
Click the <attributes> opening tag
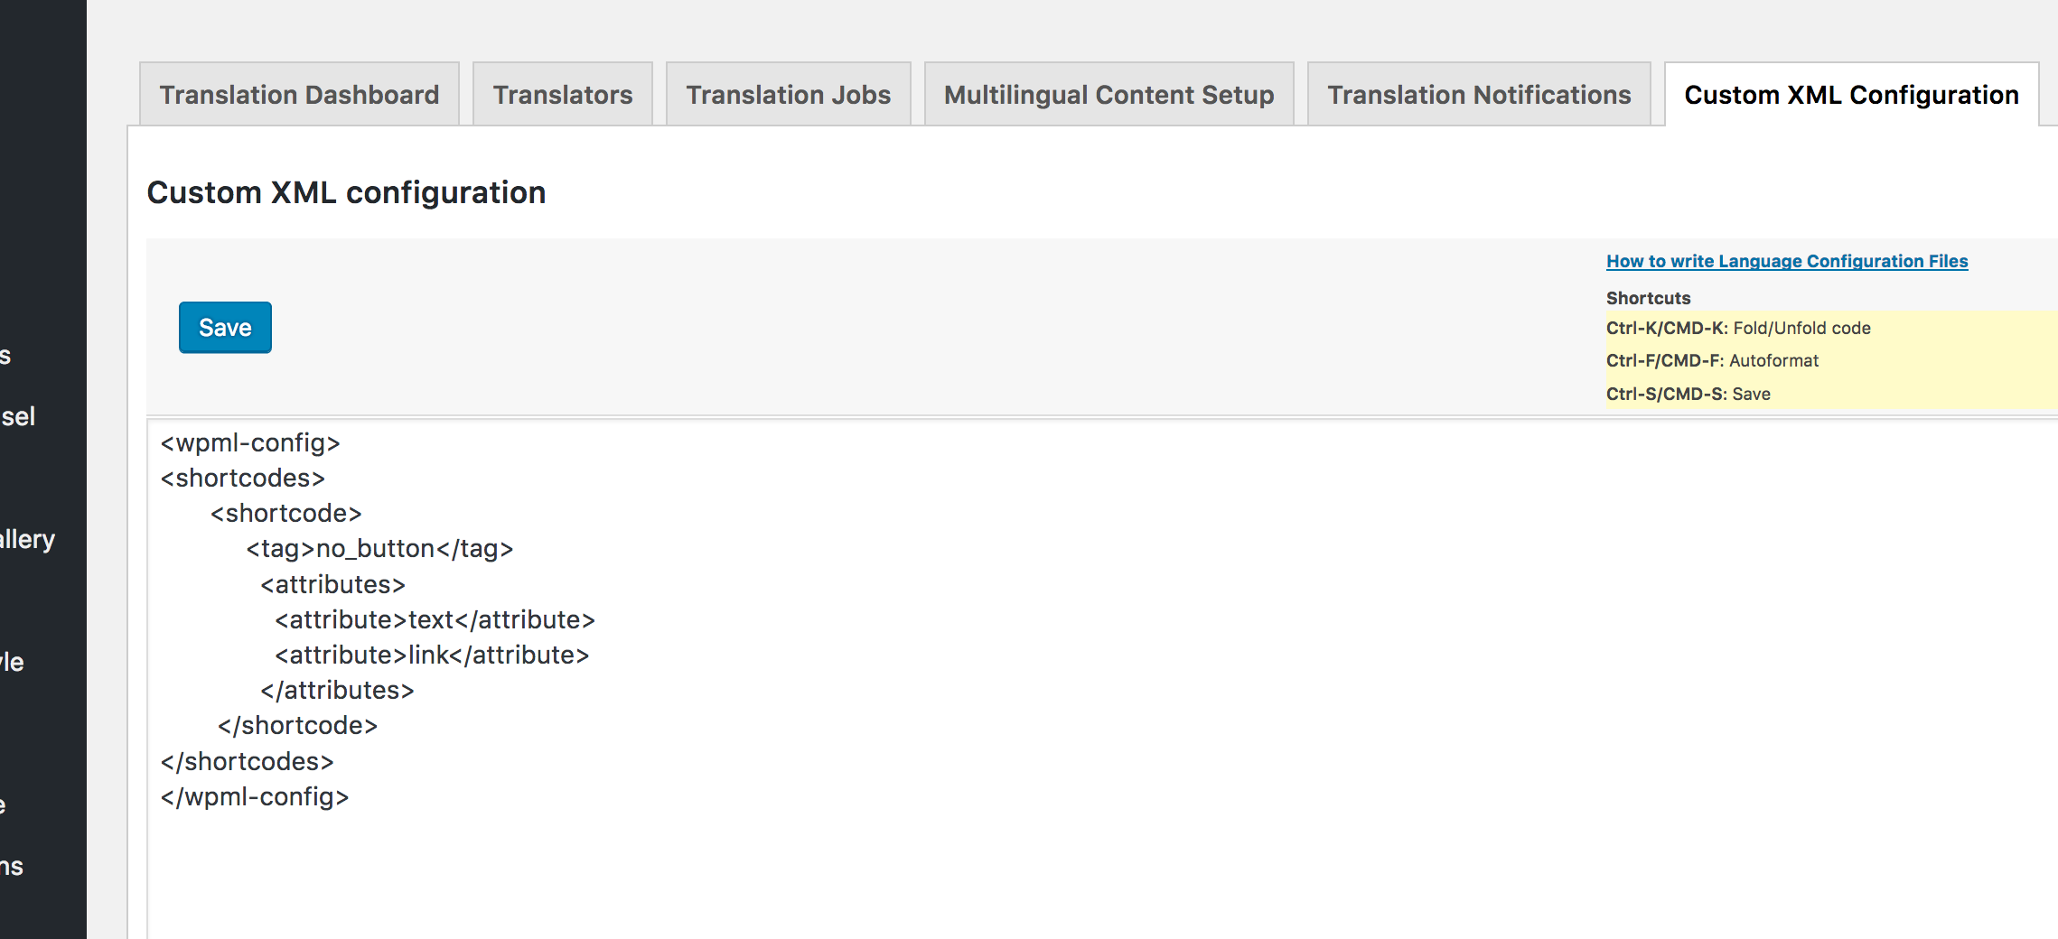point(331,584)
